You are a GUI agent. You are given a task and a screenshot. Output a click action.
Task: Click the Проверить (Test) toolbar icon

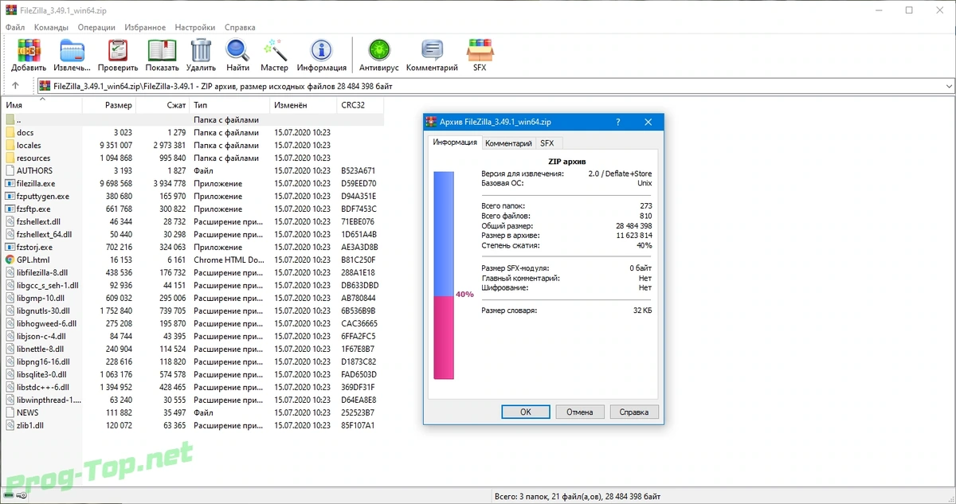(x=118, y=50)
